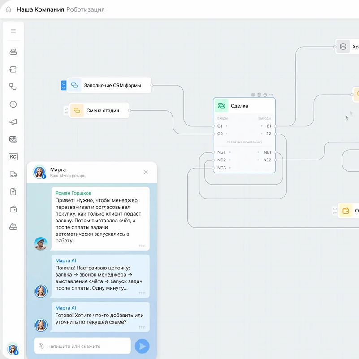Open three-dots menu above Сделка node
The image size is (359, 359).
tap(271, 95)
